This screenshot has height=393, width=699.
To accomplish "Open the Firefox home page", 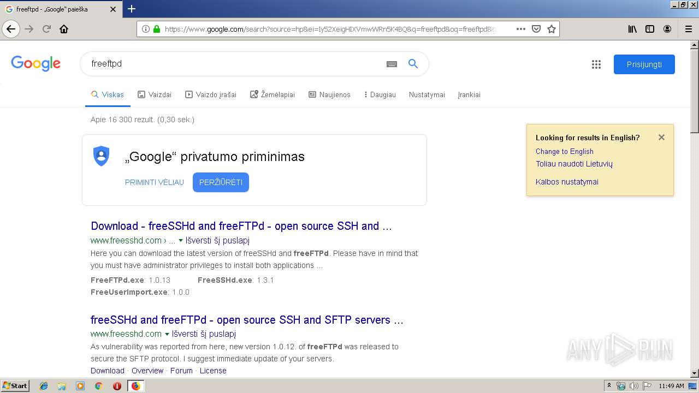I will click(x=64, y=29).
